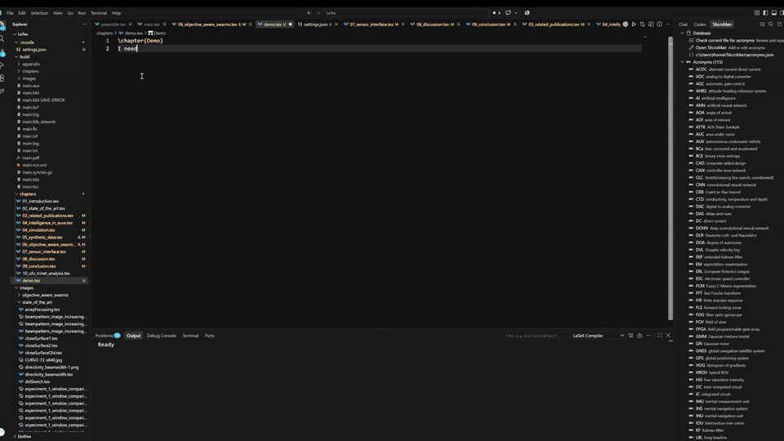Go forward with the navigation arrow
Viewport: 784px width, 441px height.
[x=318, y=13]
